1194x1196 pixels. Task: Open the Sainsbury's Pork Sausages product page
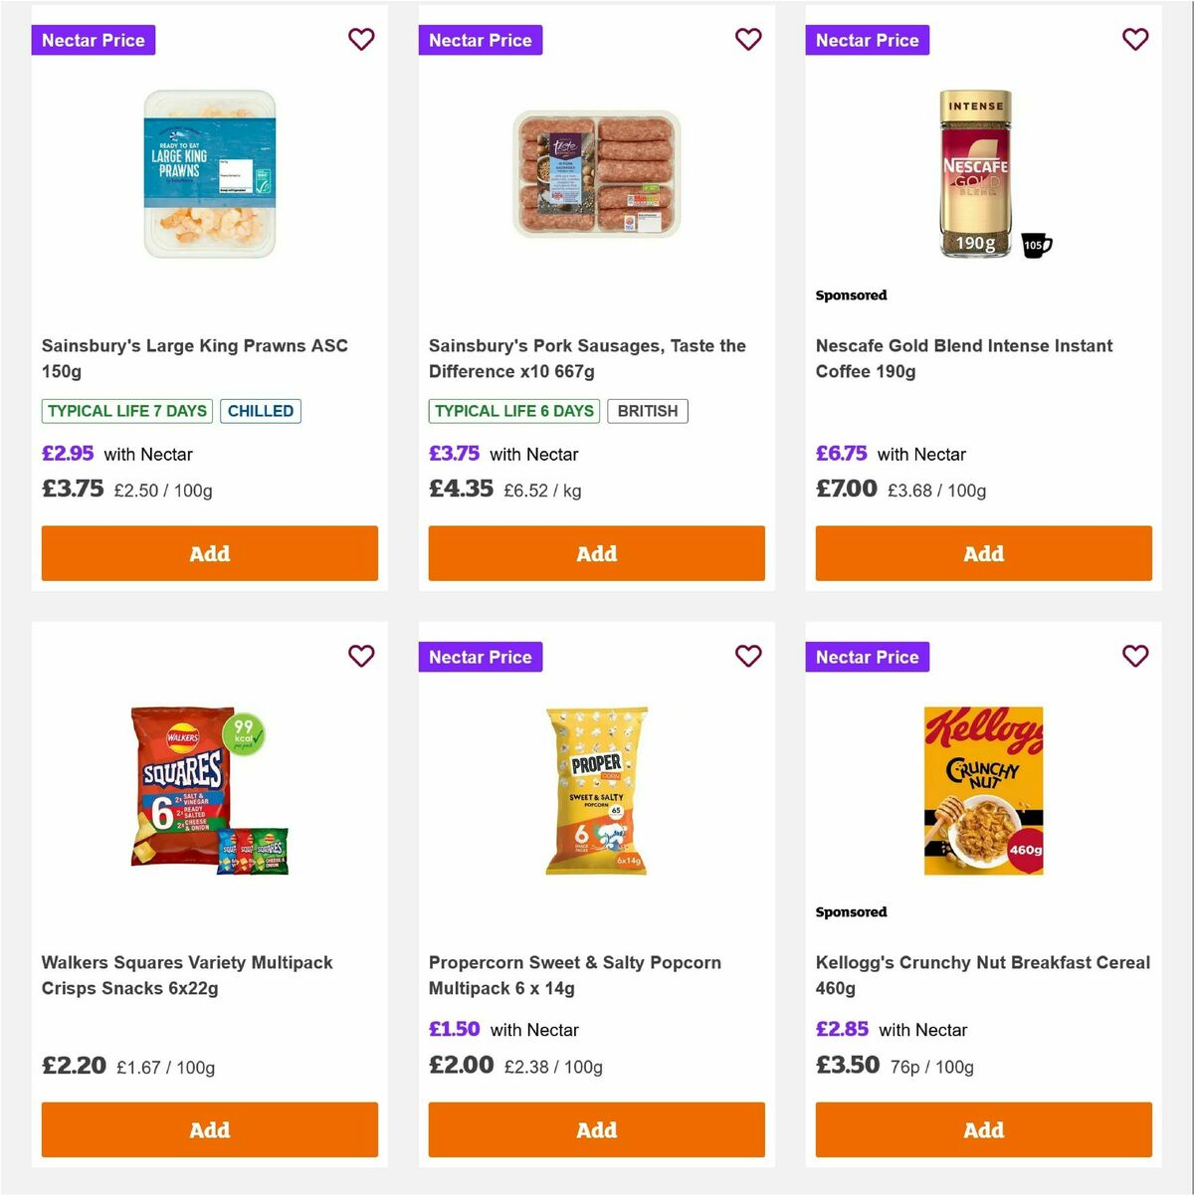pos(586,358)
